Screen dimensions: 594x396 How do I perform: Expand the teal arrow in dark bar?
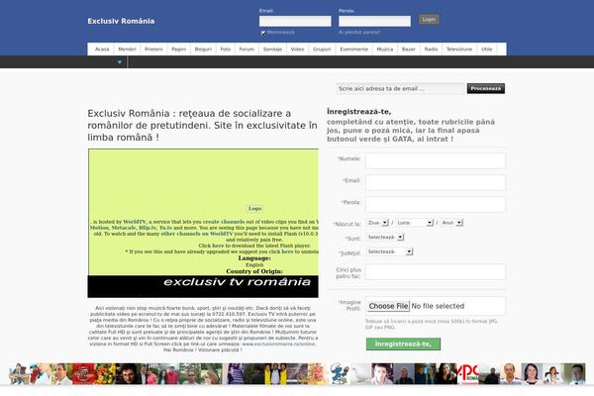(x=120, y=61)
